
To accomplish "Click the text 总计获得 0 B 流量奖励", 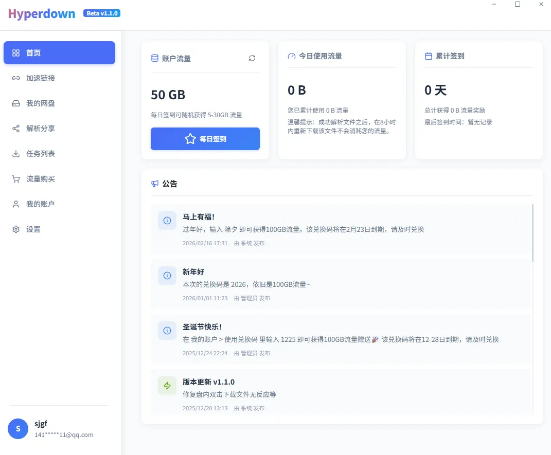I will pos(455,110).
